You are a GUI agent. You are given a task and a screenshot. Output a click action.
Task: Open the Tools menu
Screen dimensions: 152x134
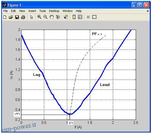click(42, 11)
